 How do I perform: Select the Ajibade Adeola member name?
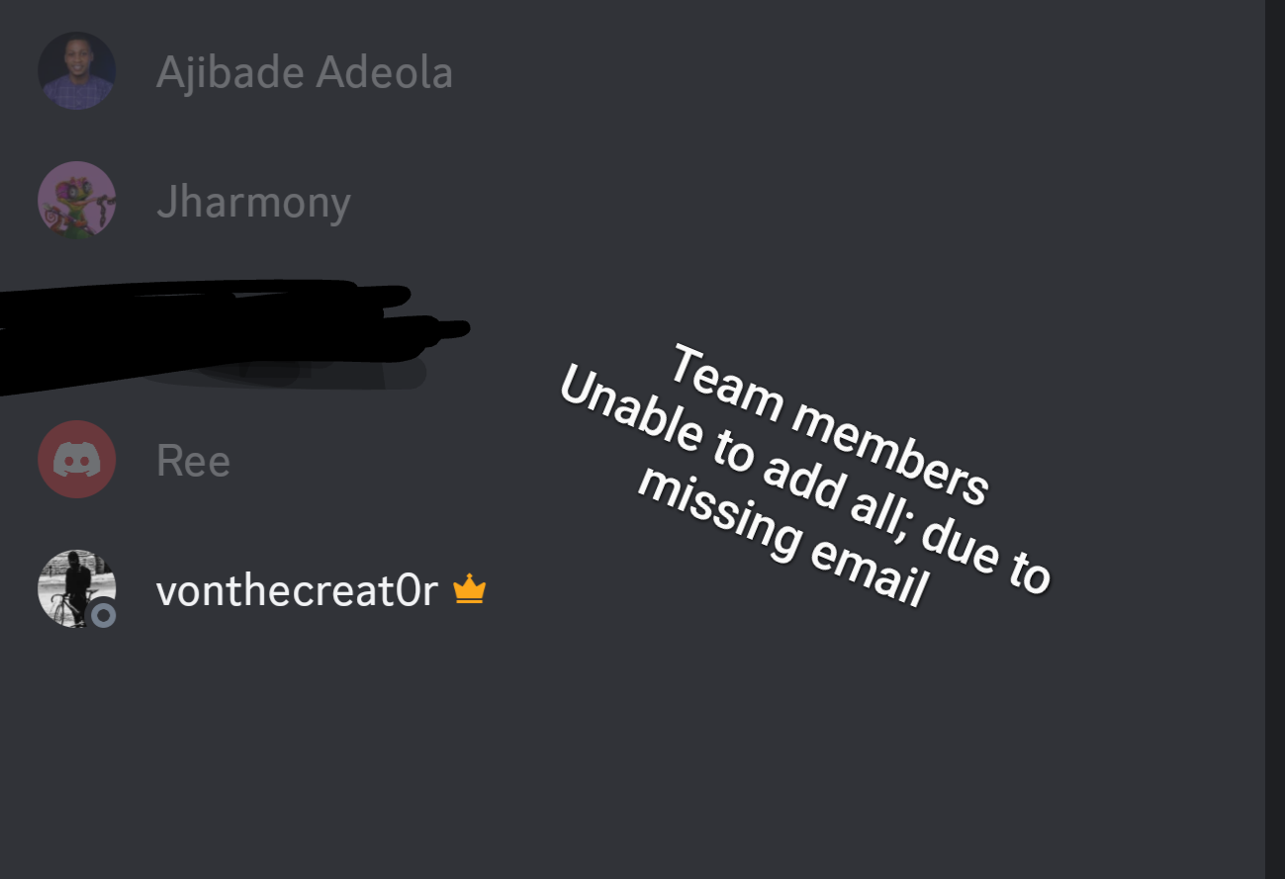pos(305,72)
